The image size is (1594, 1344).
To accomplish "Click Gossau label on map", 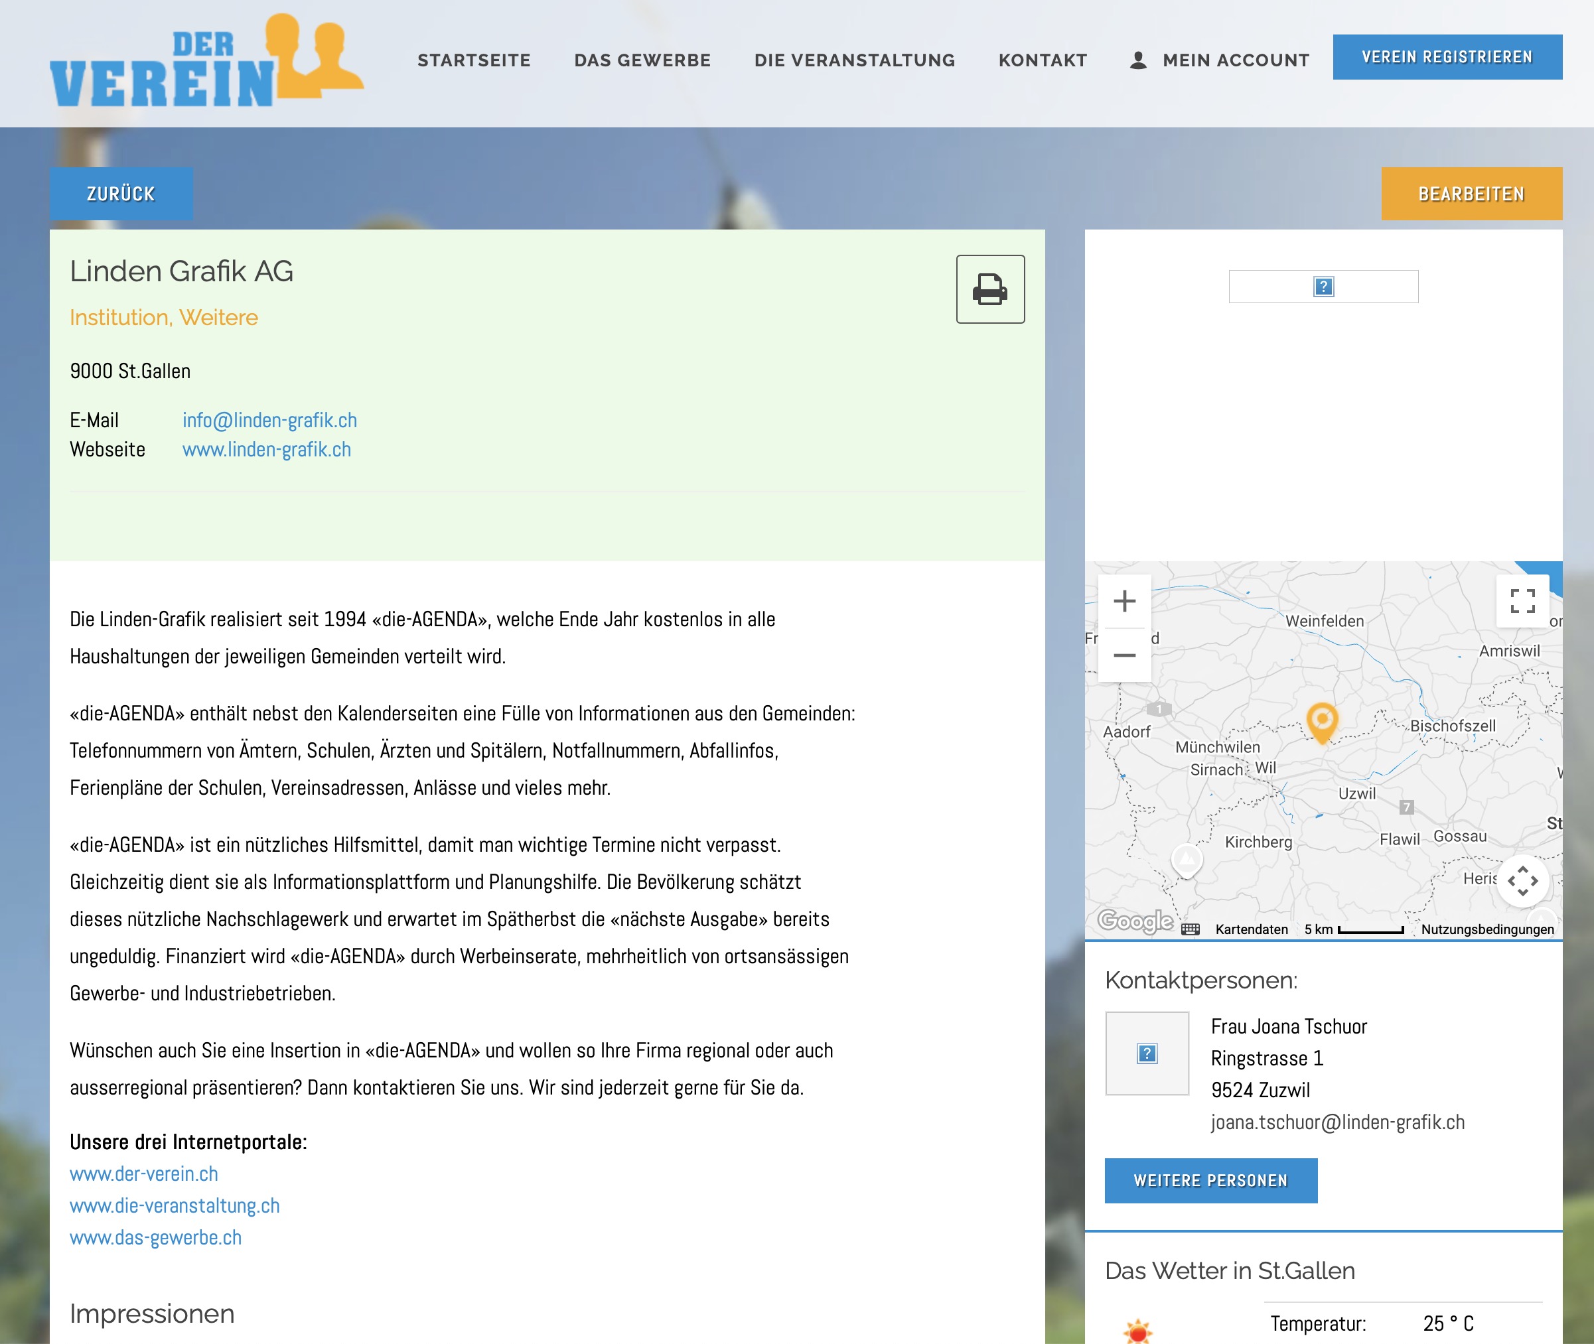I will (1460, 836).
